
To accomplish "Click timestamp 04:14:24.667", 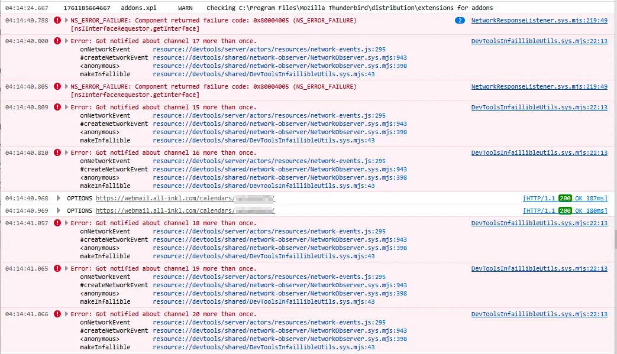I will [x=27, y=8].
